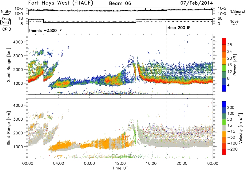The image size is (246, 170).
Task: Click the 04:00 time tick label
Action: click(59, 164)
